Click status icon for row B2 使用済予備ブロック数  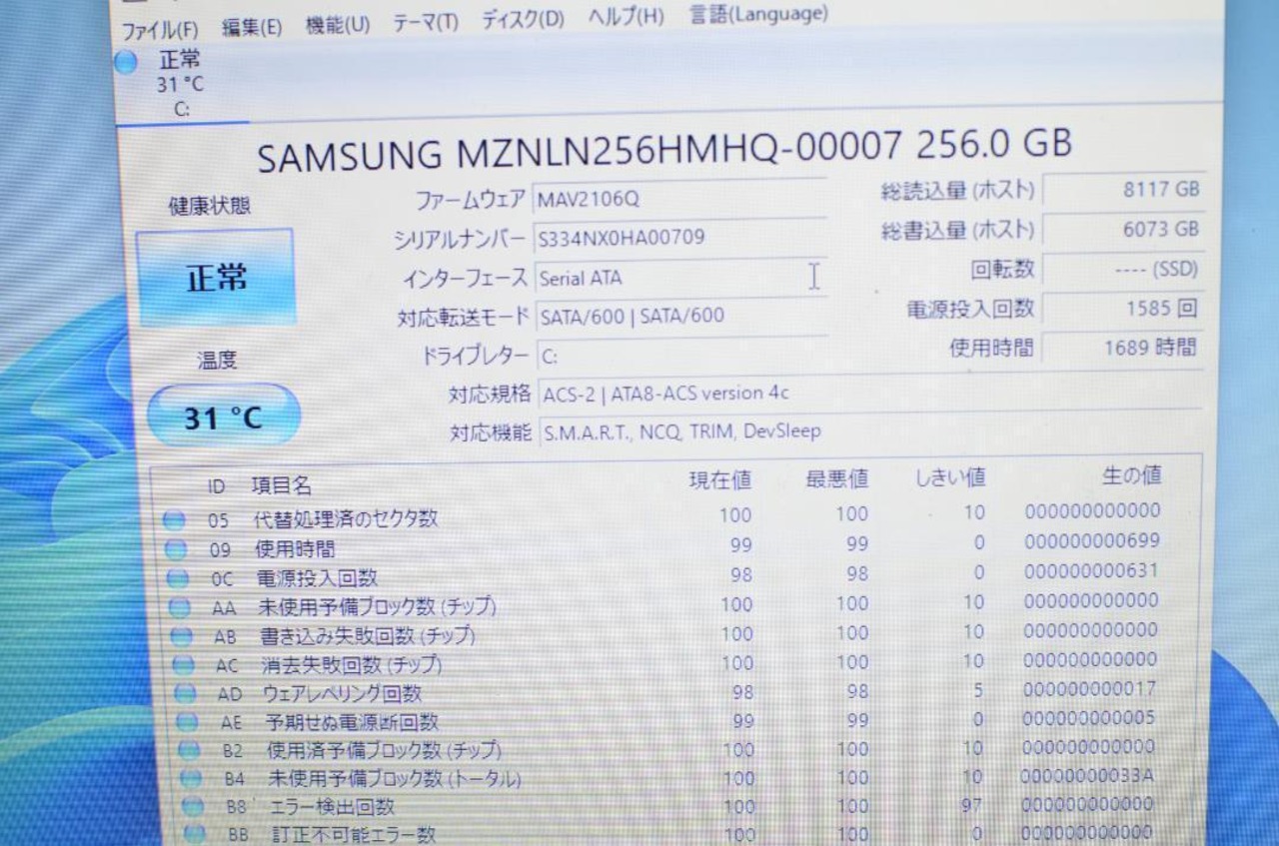coord(190,749)
